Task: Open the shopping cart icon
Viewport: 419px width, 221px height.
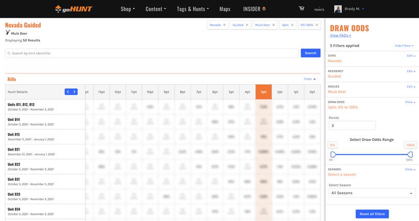Action: 301,9
